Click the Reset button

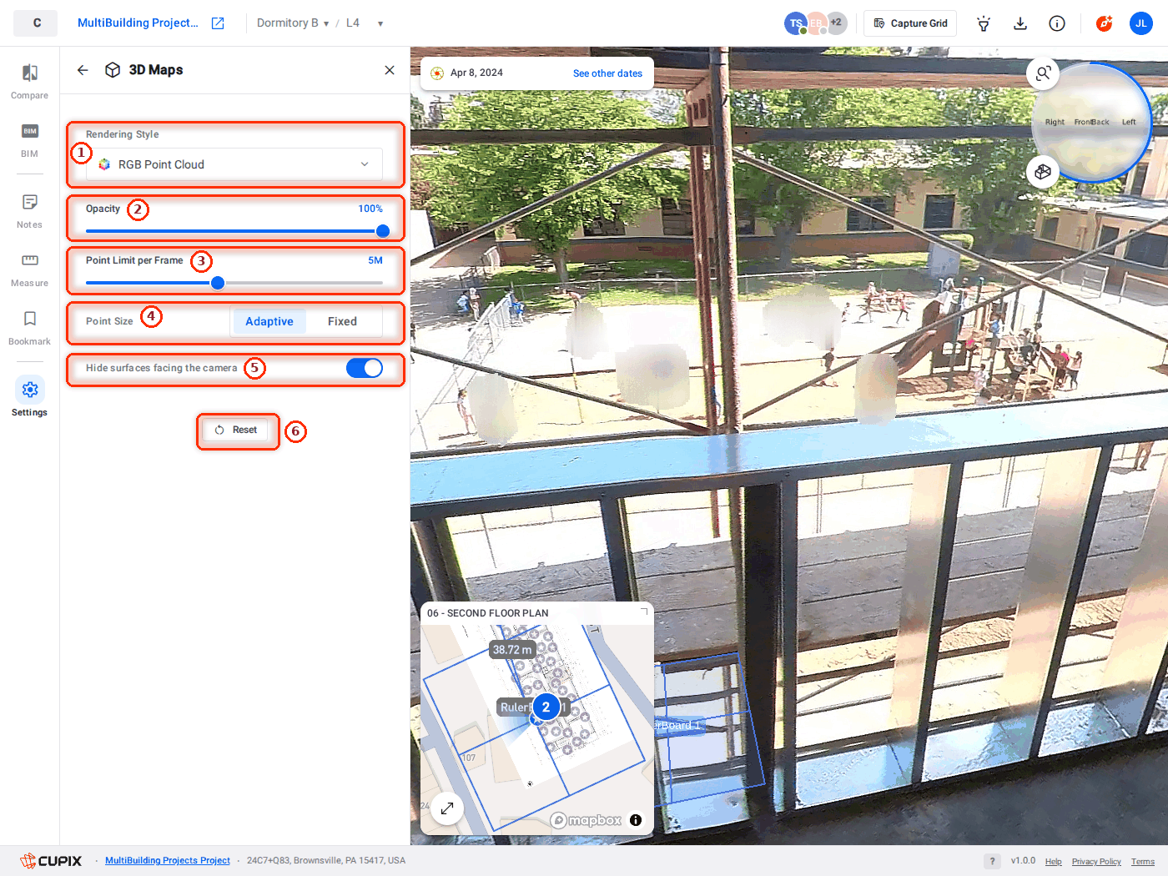236,430
